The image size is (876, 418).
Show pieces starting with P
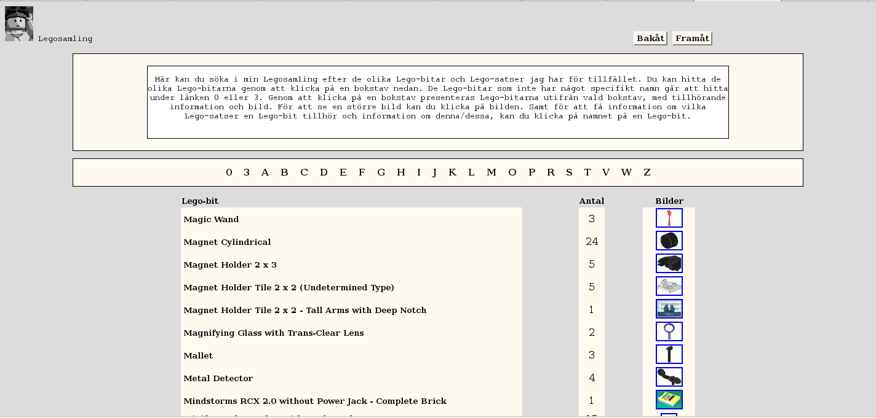click(x=532, y=172)
